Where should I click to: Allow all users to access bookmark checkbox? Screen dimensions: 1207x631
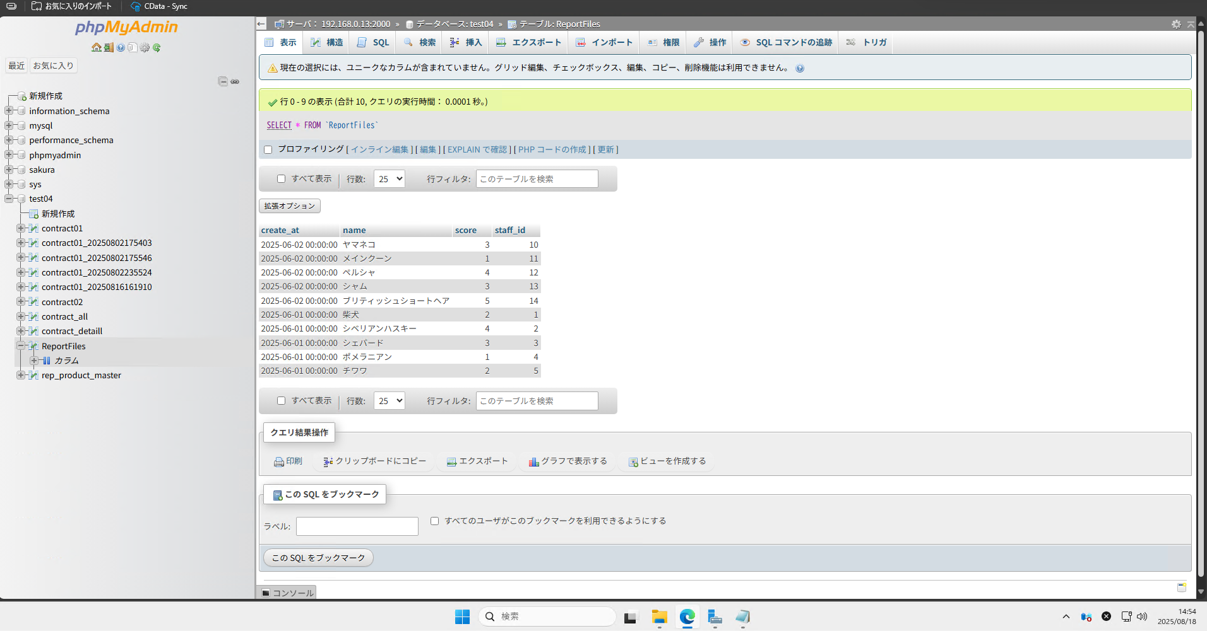click(x=434, y=521)
